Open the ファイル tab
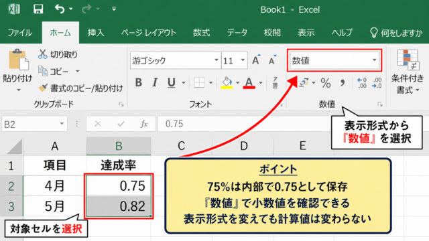 (19, 33)
